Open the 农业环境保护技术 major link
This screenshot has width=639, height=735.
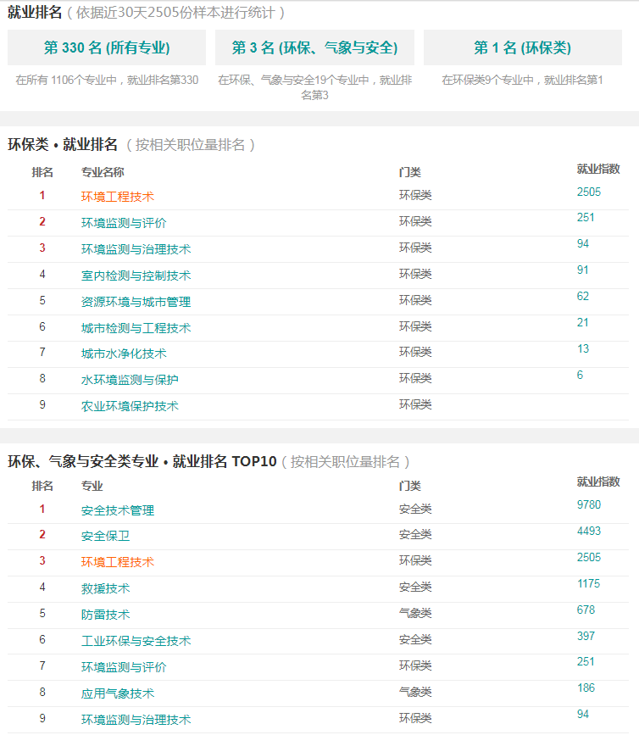tap(130, 406)
